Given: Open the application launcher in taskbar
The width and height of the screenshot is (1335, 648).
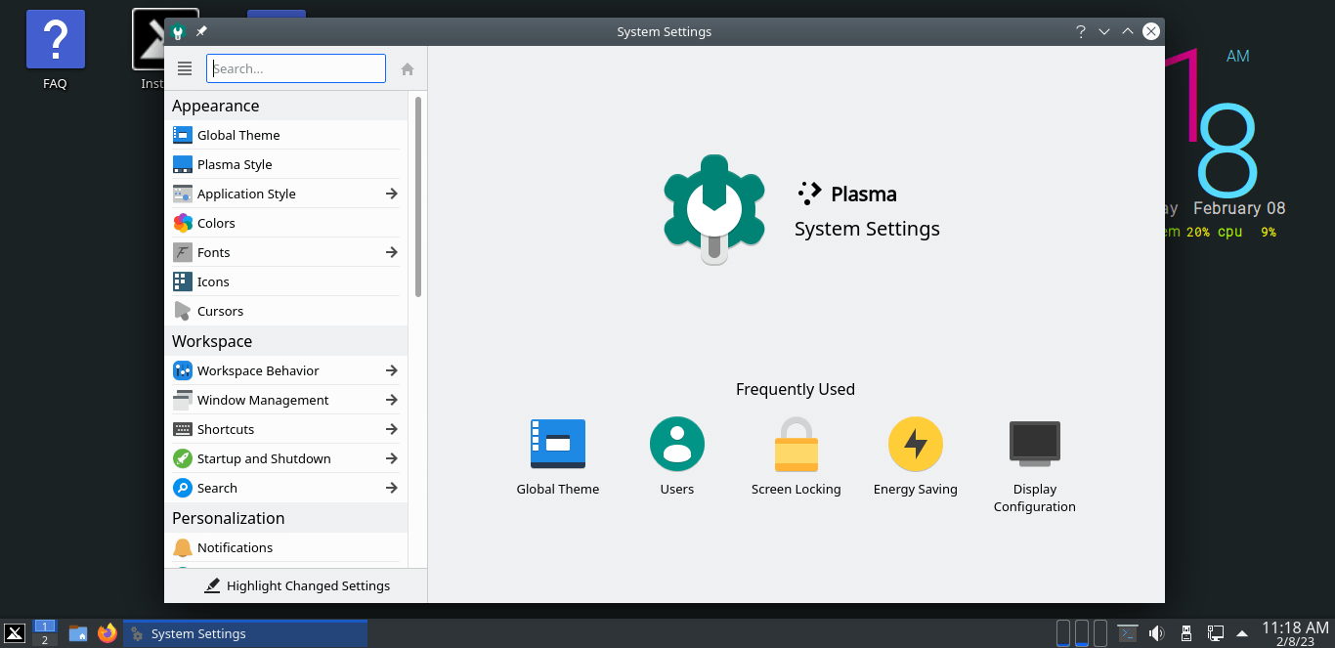Looking at the screenshot, I should pyautogui.click(x=15, y=633).
